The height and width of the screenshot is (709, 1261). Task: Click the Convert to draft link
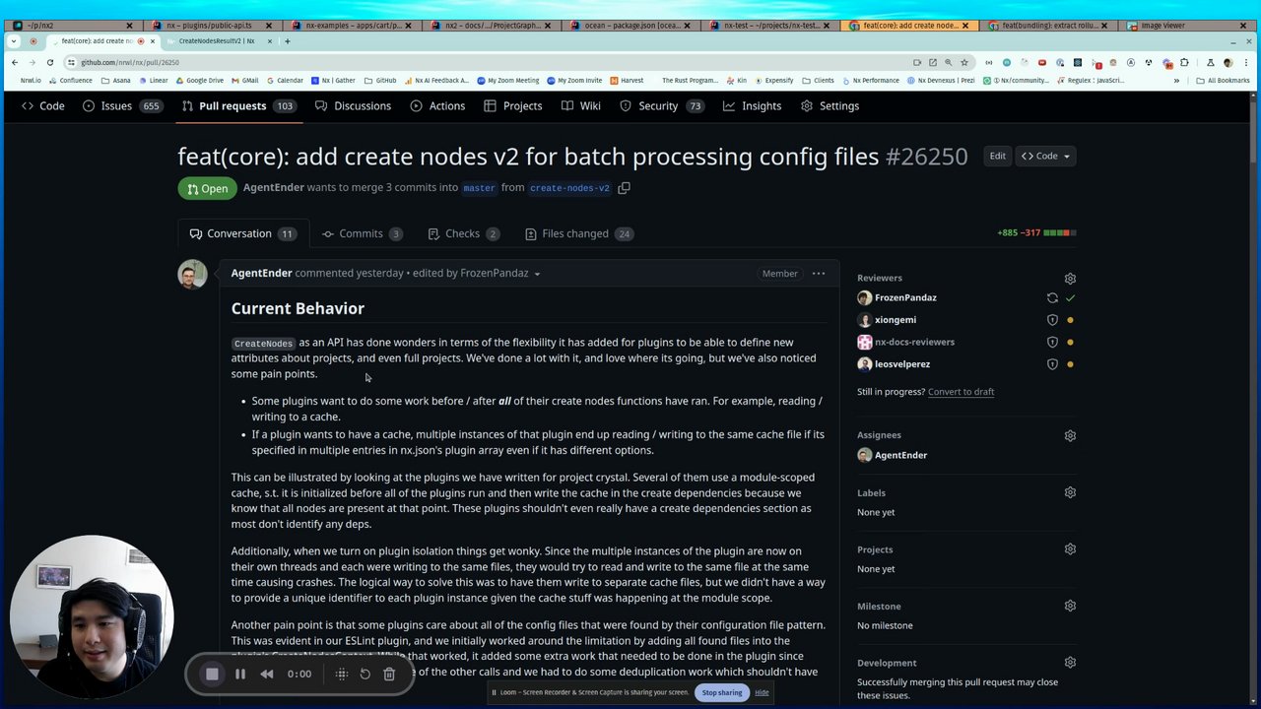961,392
